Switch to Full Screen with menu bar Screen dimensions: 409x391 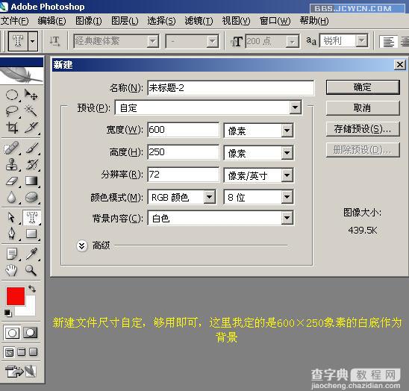pos(22,352)
